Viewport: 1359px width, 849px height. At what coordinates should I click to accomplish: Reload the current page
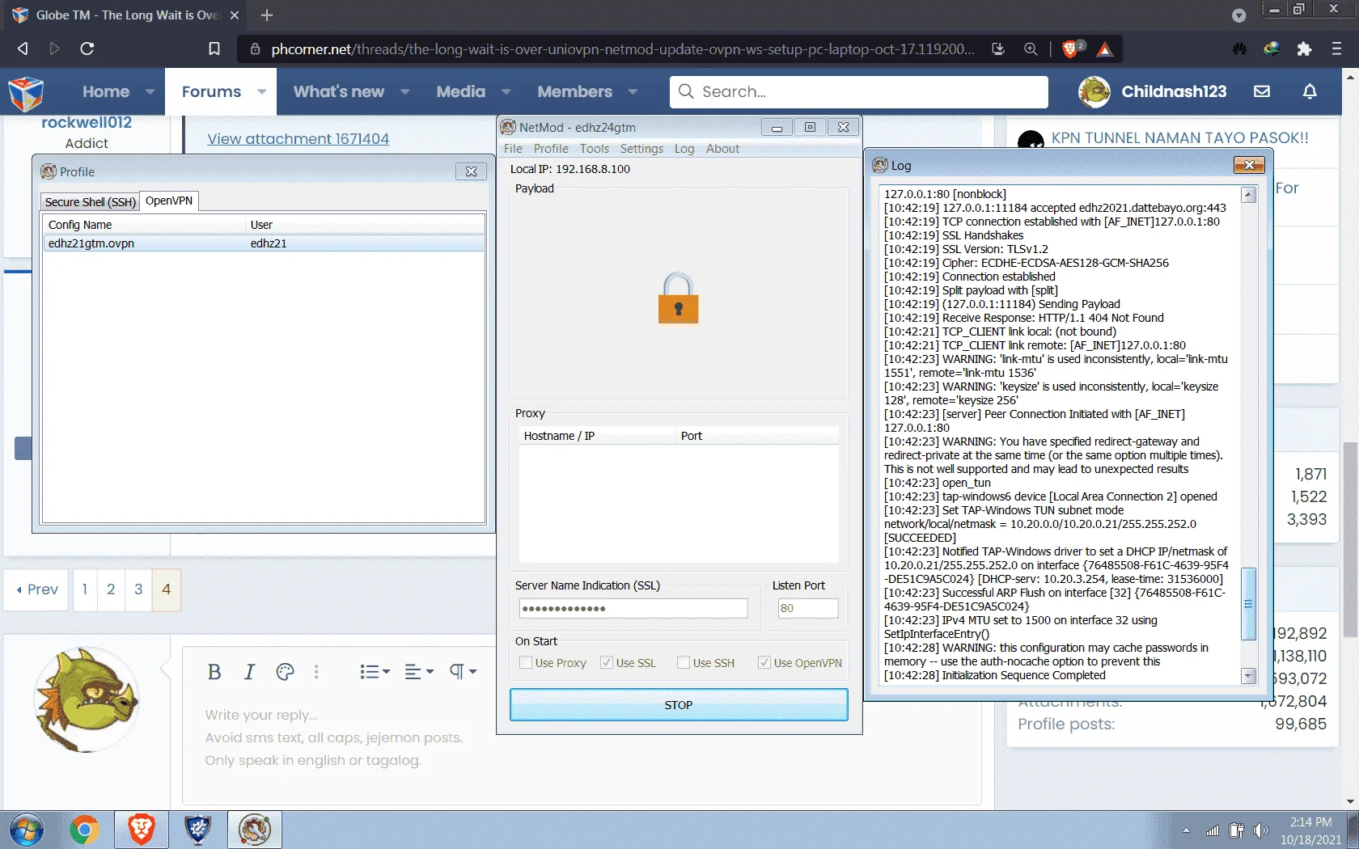87,49
